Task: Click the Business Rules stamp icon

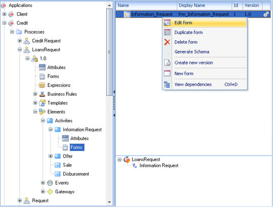Action: (x=42, y=94)
